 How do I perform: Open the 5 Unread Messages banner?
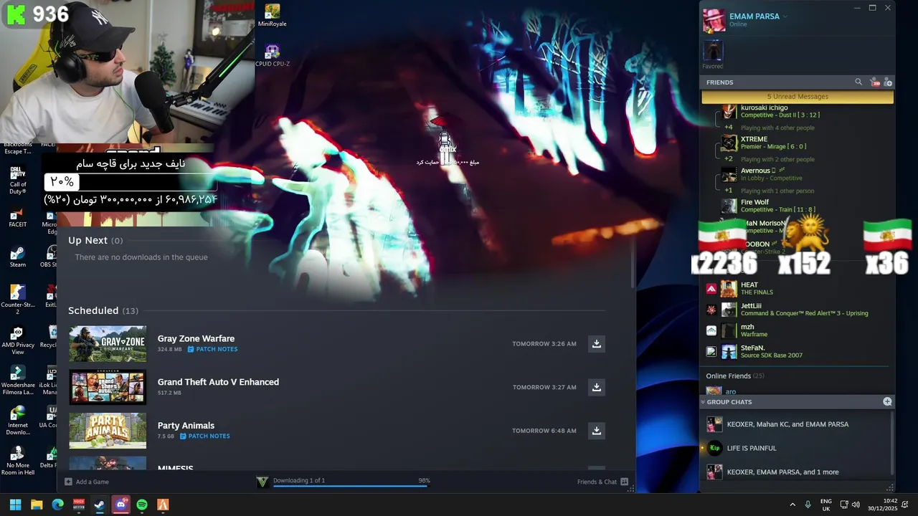pyautogui.click(x=798, y=97)
